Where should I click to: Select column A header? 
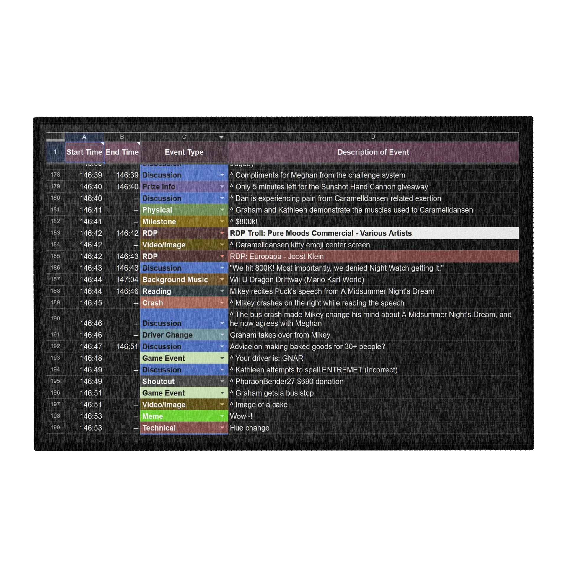84,137
